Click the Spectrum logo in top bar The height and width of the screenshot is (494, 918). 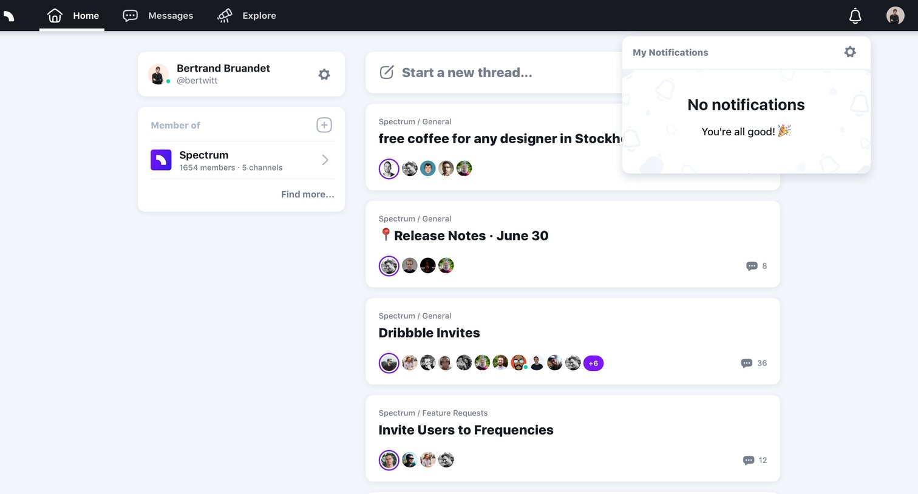pyautogui.click(x=9, y=16)
